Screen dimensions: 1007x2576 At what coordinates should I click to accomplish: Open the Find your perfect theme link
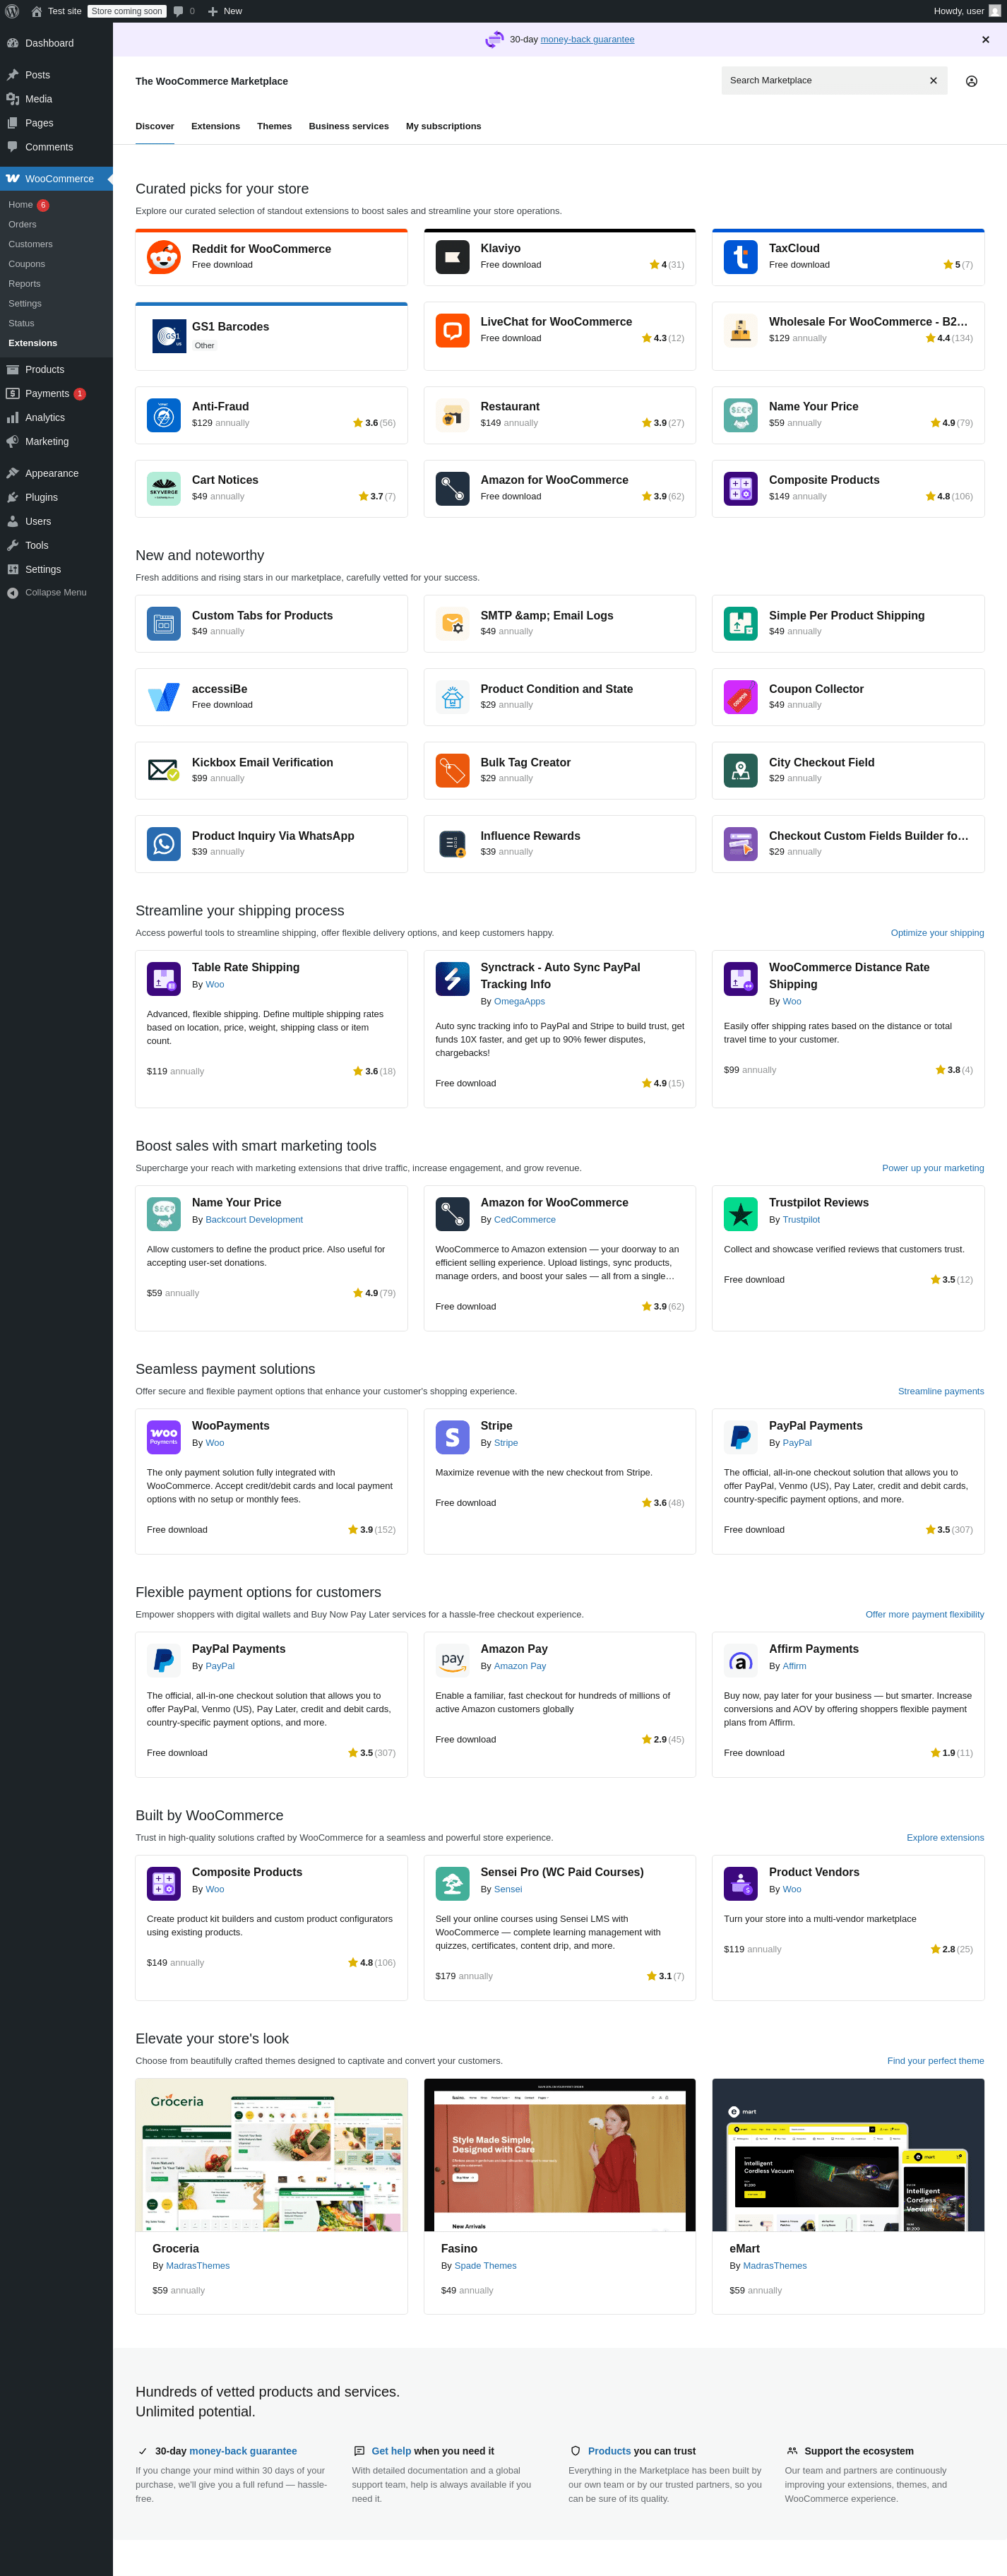(x=935, y=2061)
